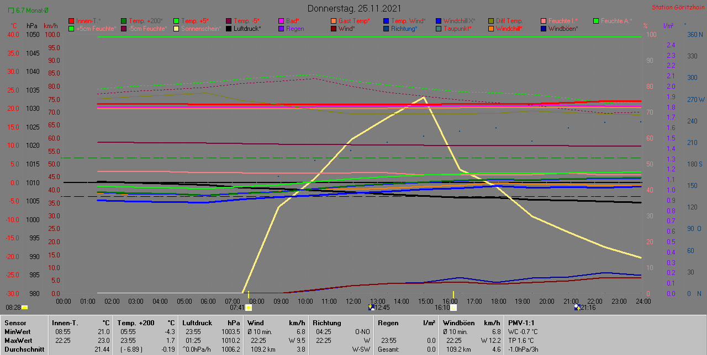707x355 pixels.
Task: Click the magenta Bad legend color swatch
Action: (x=281, y=21)
